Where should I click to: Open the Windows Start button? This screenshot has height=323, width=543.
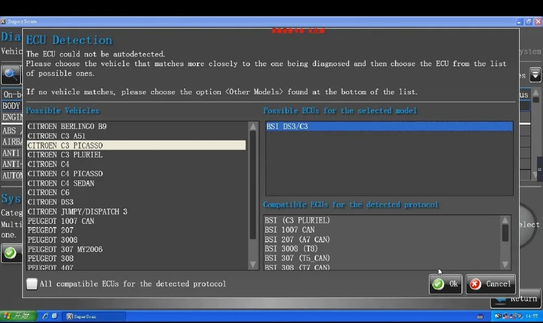point(18,316)
